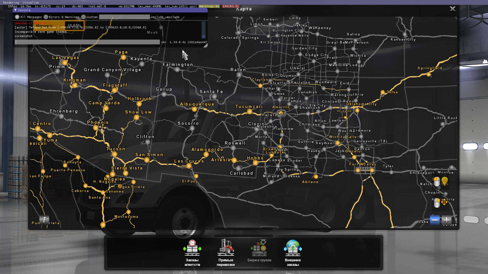Select the Phoenix city marker
The height and width of the screenshot is (274, 488).
click(x=96, y=128)
